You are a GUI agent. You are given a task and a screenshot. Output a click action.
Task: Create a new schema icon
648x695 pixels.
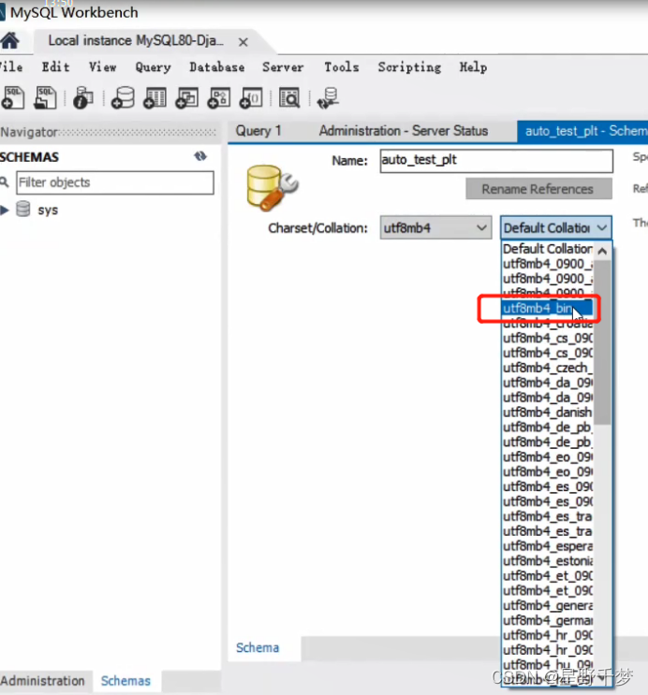(x=123, y=97)
